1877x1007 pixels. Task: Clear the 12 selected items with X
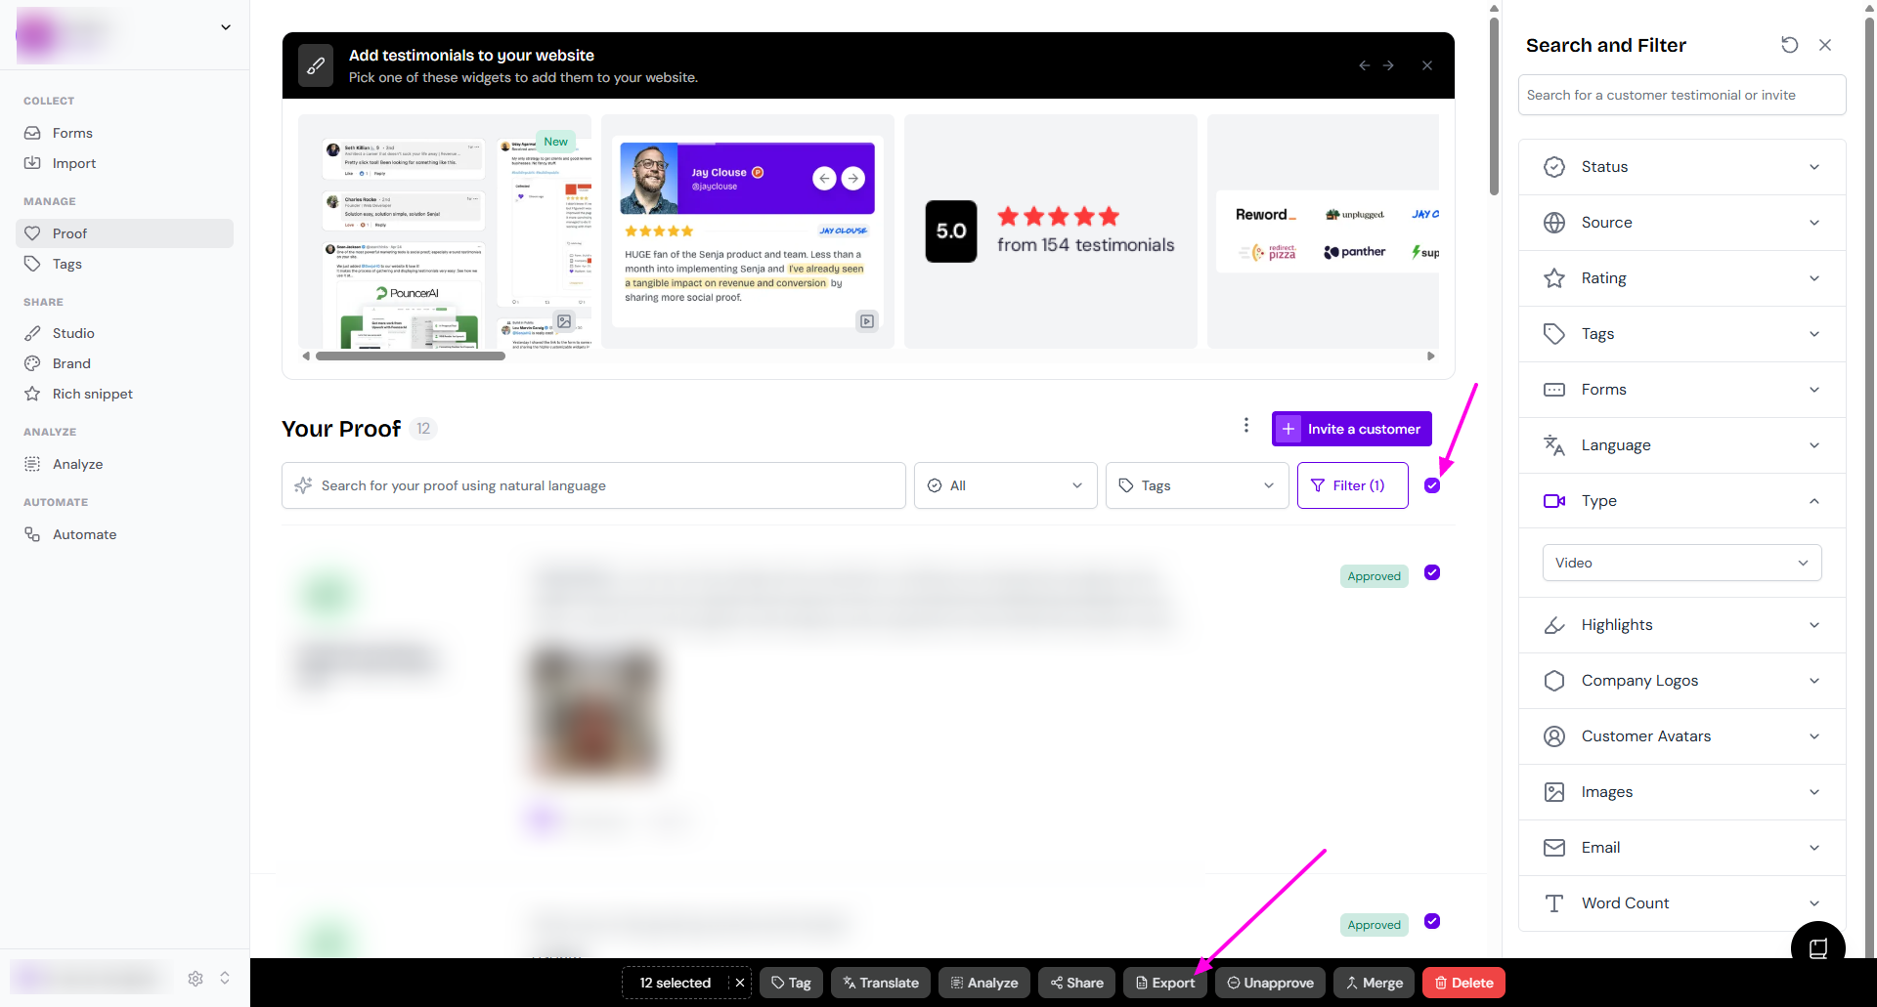tap(740, 983)
